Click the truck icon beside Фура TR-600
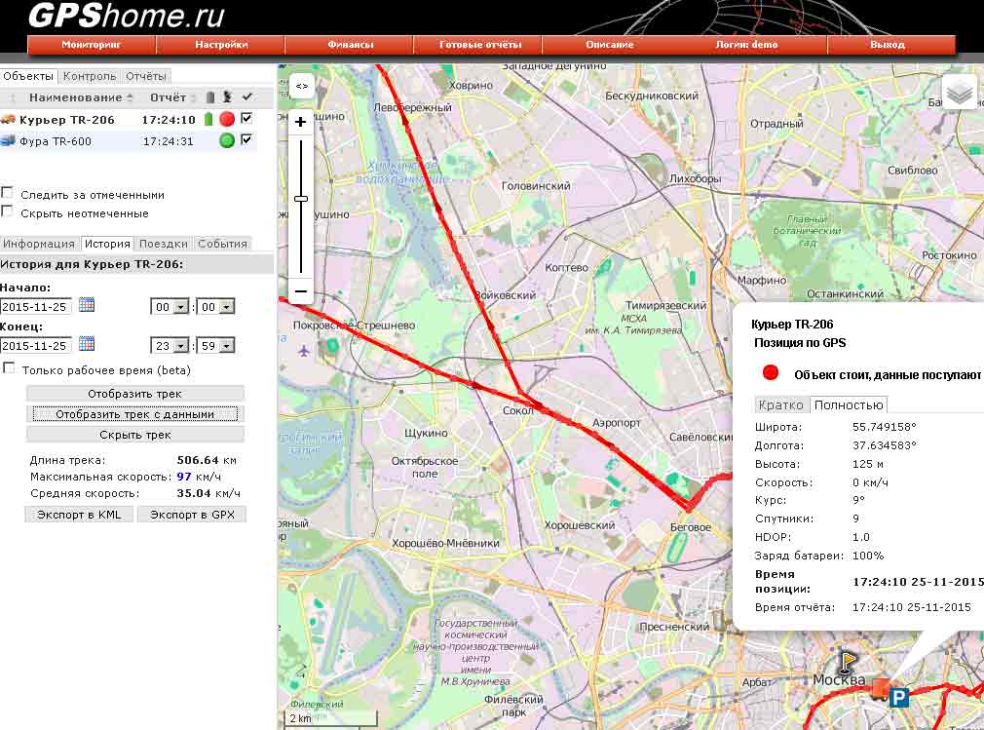984x730 pixels. click(8, 140)
